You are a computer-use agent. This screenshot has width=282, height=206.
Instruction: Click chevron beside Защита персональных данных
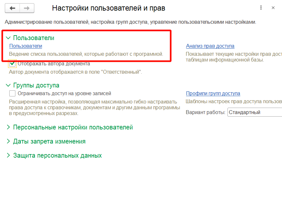(8, 156)
